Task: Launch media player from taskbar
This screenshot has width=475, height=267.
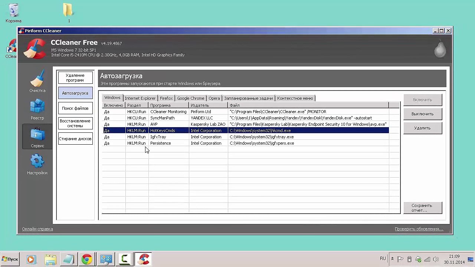Action: [31, 259]
